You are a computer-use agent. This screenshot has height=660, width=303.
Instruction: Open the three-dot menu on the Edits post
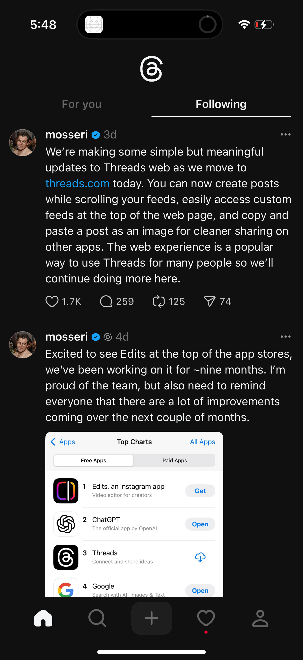coord(285,336)
